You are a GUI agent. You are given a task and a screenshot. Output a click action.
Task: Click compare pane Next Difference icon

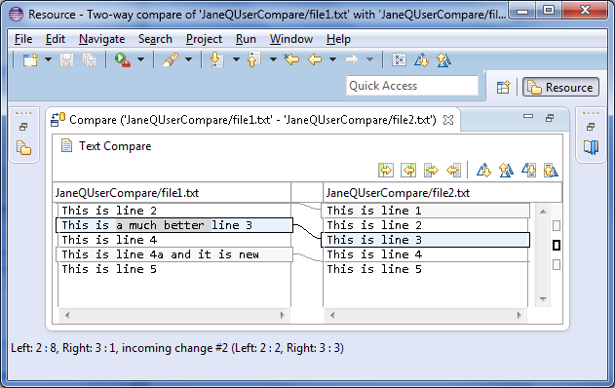point(483,171)
